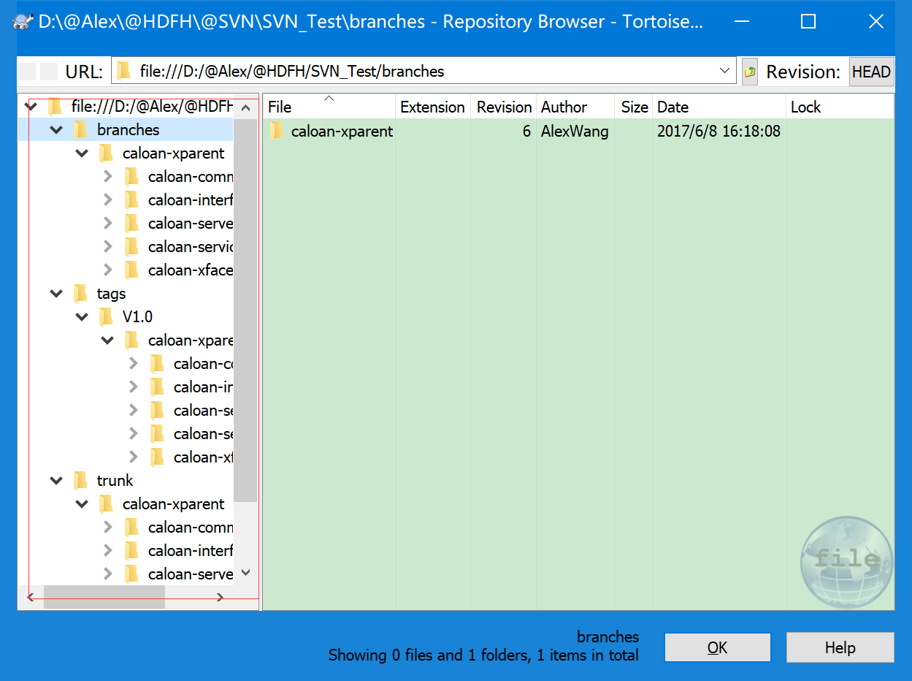Open the URL history dropdown arrow

coord(724,72)
